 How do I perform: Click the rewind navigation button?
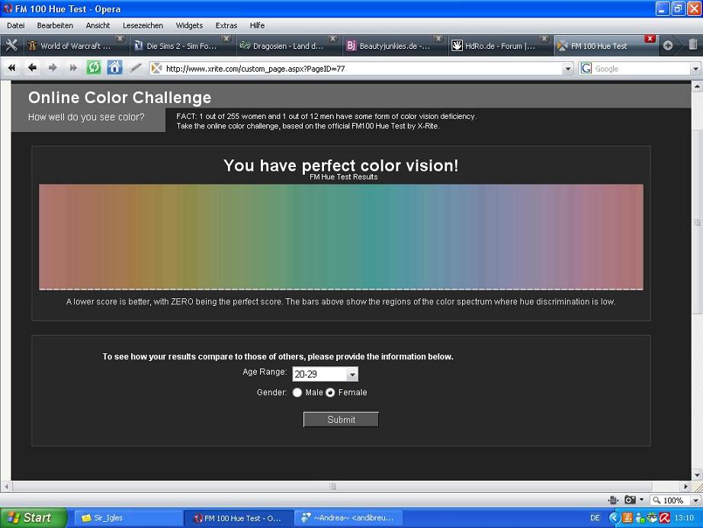pos(12,68)
